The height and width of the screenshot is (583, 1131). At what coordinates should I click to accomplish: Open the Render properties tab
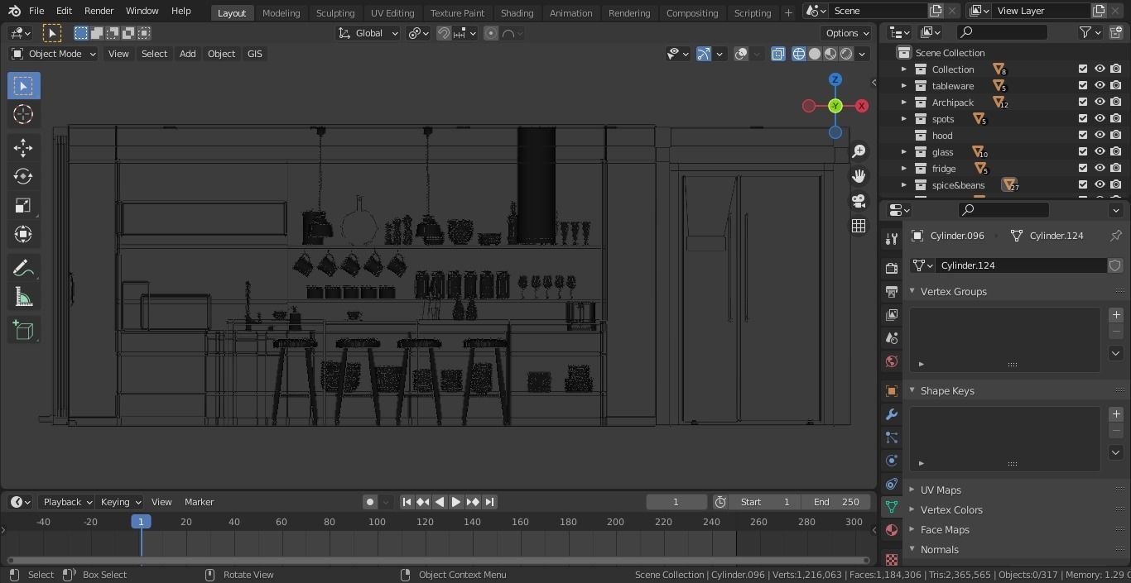click(x=892, y=269)
